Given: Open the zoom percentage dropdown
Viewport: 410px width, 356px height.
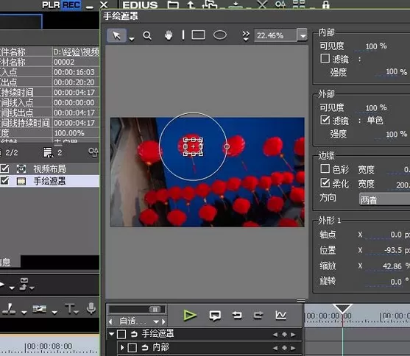Looking at the screenshot, I should (303, 35).
